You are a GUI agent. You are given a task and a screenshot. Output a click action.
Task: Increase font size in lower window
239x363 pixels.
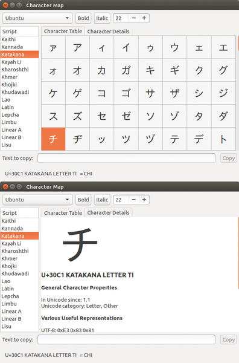[144, 200]
